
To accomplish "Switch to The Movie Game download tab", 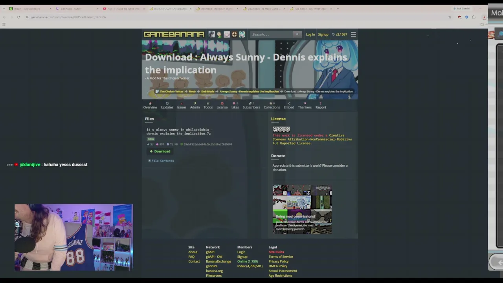I will coord(263,9).
